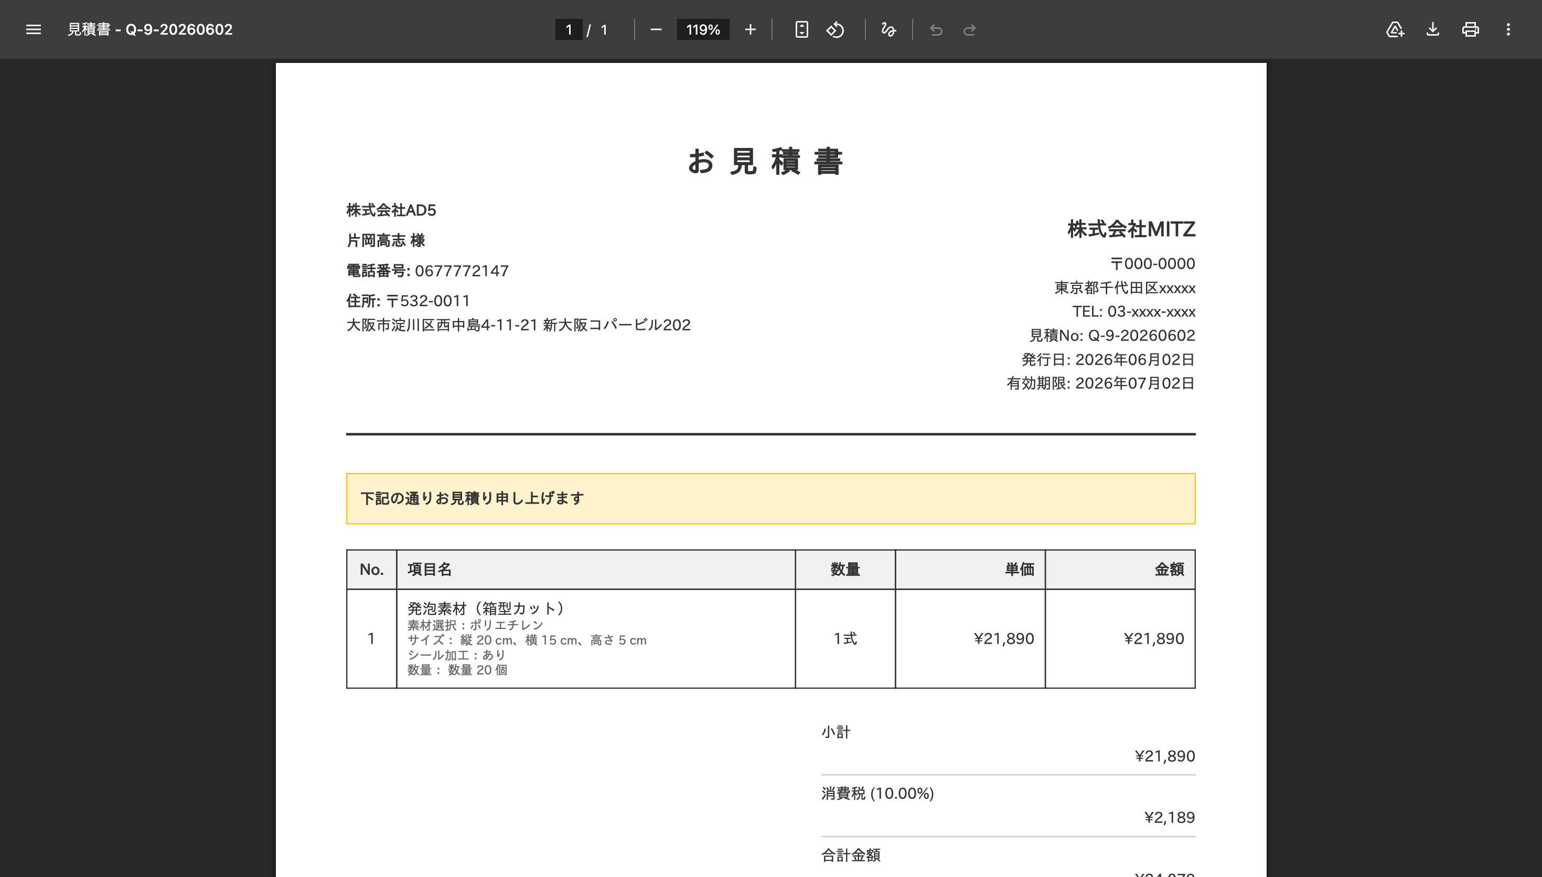Click the total page count 1
This screenshot has height=877, width=1542.
click(x=604, y=29)
